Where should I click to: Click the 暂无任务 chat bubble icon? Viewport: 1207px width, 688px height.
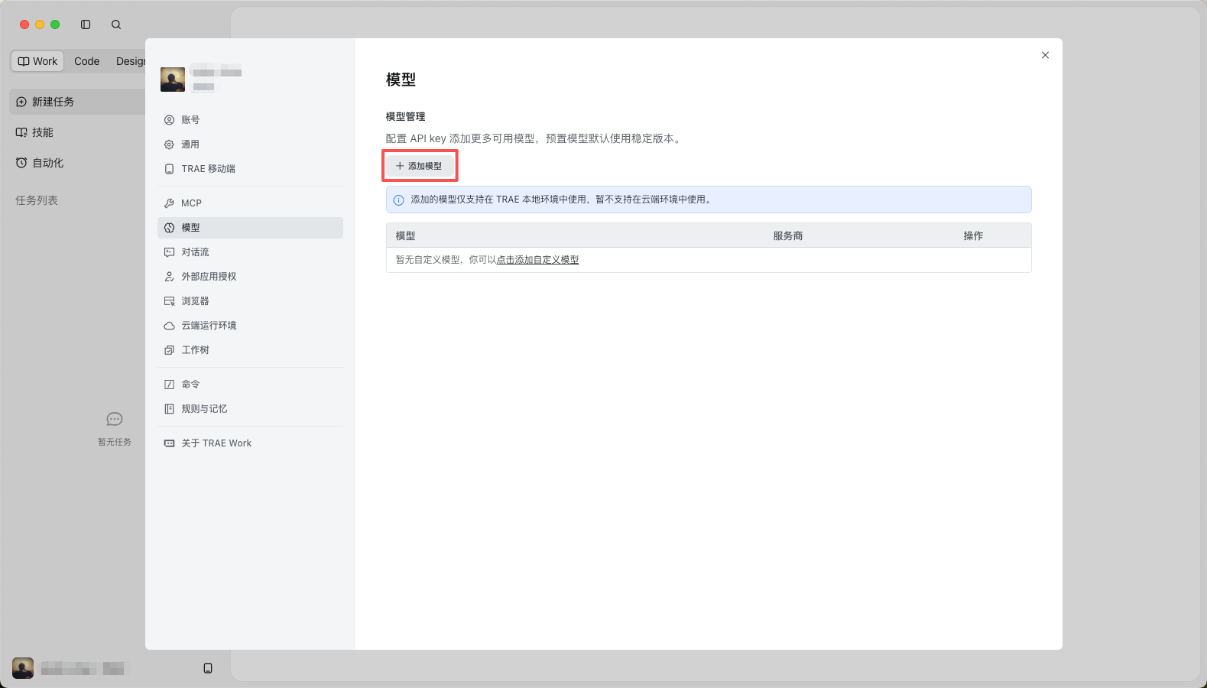(x=115, y=419)
